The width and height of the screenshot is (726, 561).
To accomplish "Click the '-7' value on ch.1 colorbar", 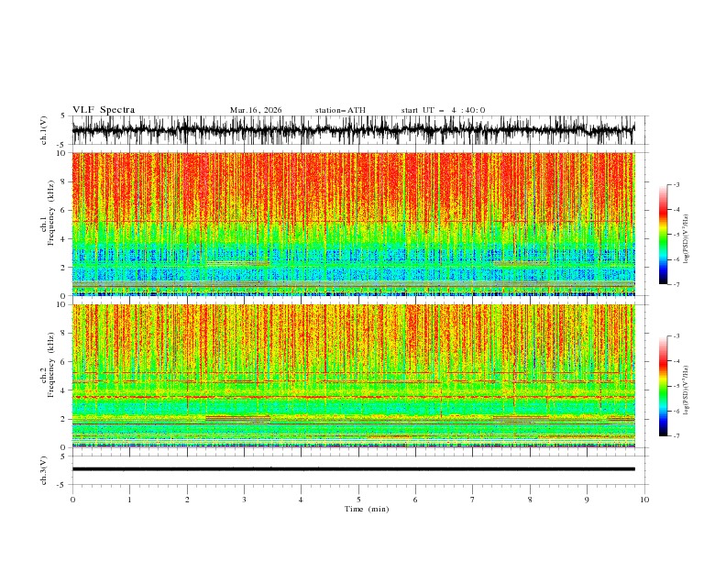I will (676, 284).
